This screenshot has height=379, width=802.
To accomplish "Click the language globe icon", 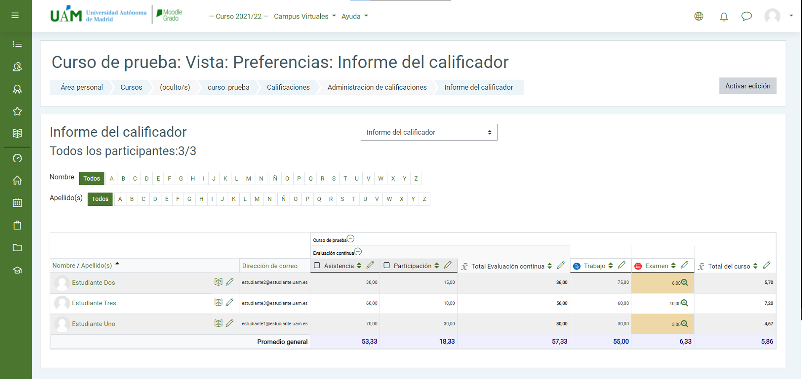I will [699, 16].
